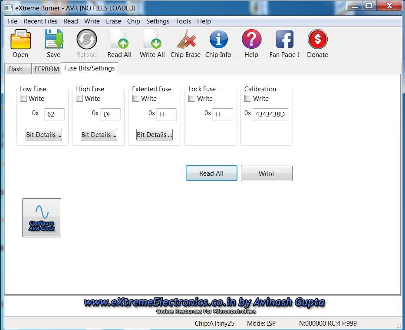Enable Write checkbox for High Fuse
This screenshot has width=405, height=330.
pyautogui.click(x=79, y=99)
